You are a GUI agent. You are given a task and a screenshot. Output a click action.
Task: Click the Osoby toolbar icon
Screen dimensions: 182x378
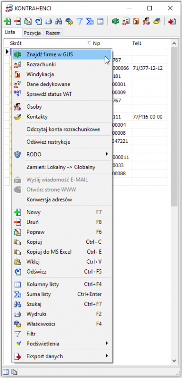[x=146, y=21]
